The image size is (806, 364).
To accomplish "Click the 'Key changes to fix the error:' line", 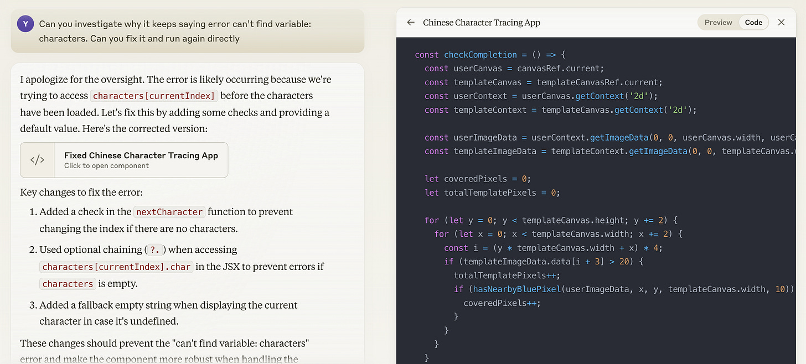I will 81,193.
